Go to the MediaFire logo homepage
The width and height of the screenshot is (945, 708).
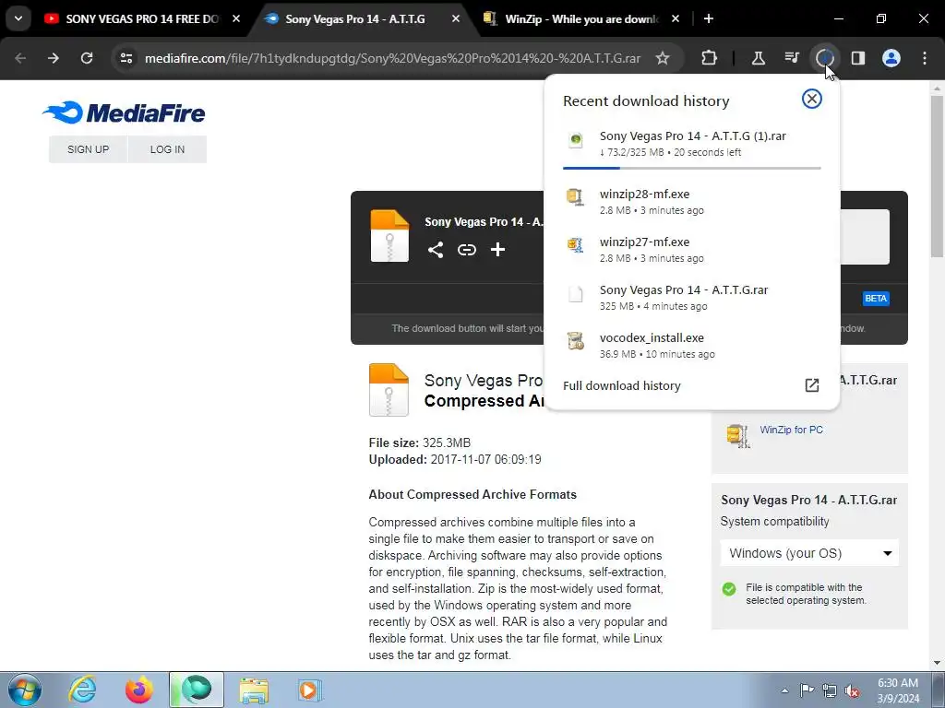tap(124, 112)
